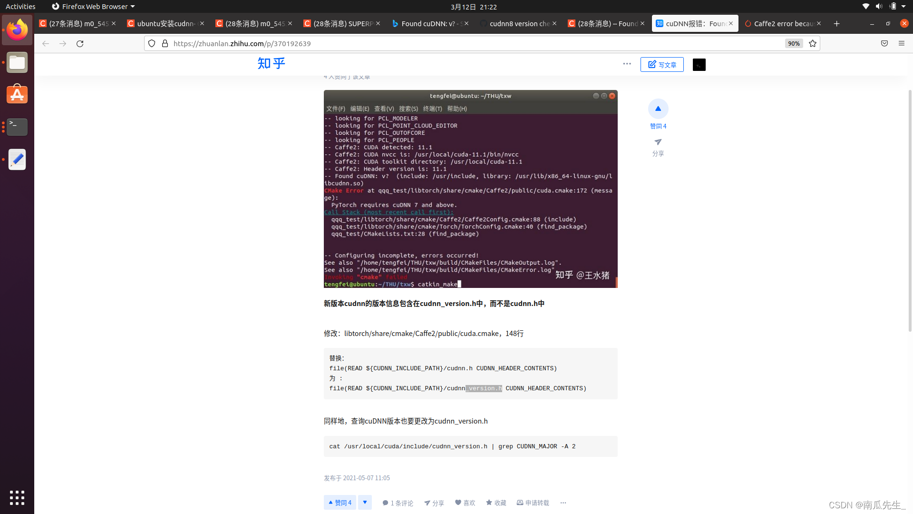The image size is (913, 514).
Task: Switch to the ubuntu安装cudnn tab
Action: coord(165,23)
